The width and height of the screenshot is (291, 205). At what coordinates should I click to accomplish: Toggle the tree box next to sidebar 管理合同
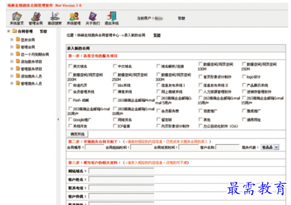(x=12, y=47)
